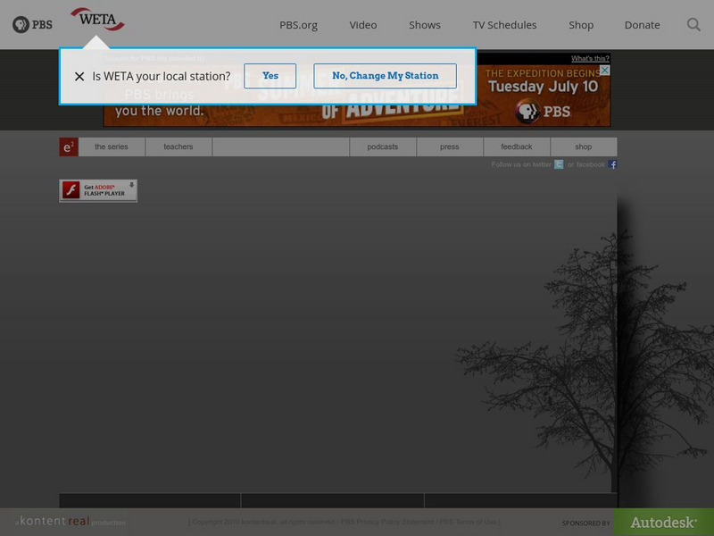Select the teachers tab

[x=178, y=147]
